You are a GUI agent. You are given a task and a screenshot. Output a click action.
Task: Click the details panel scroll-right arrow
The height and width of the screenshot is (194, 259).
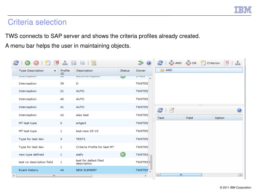tap(241, 175)
